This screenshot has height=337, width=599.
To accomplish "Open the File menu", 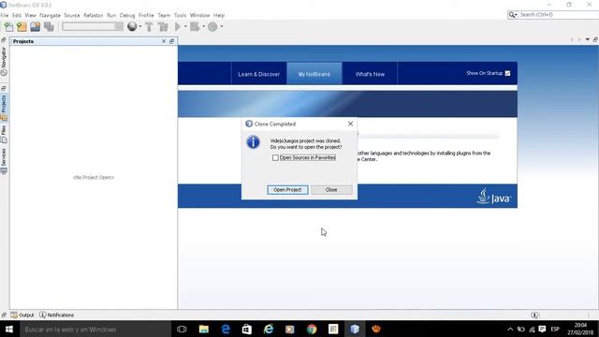I will coord(5,15).
